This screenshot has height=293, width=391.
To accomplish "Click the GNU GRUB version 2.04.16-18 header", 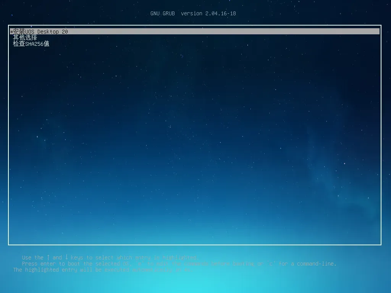I will [x=193, y=13].
